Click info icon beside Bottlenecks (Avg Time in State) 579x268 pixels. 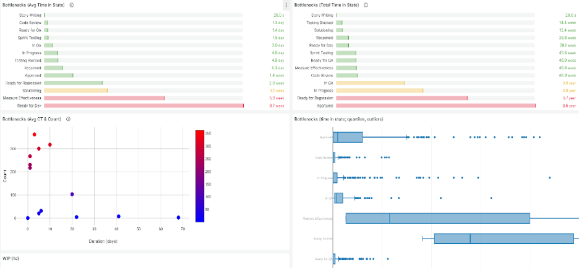click(x=72, y=5)
